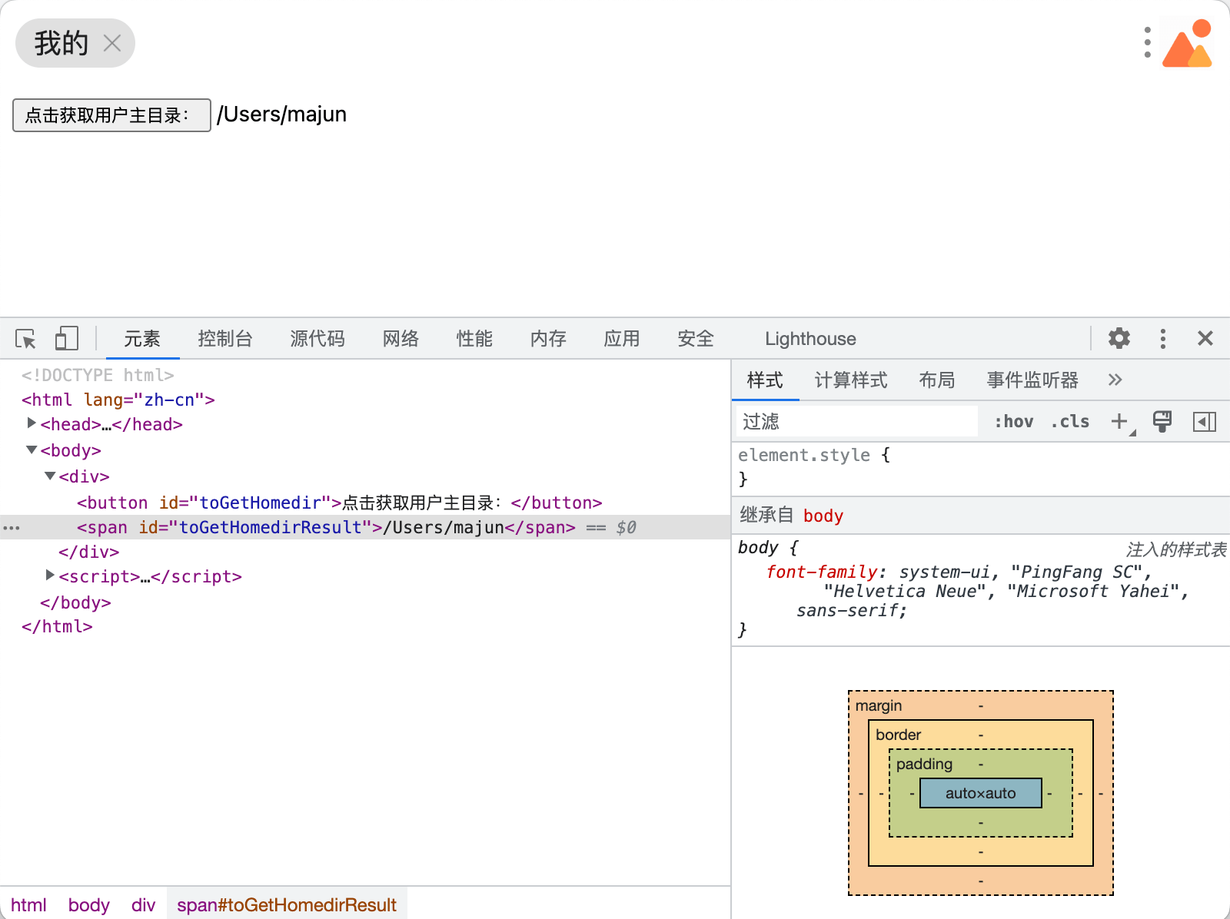The image size is (1230, 919).
Task: Toggle the device toolbar icon
Action: pos(67,339)
